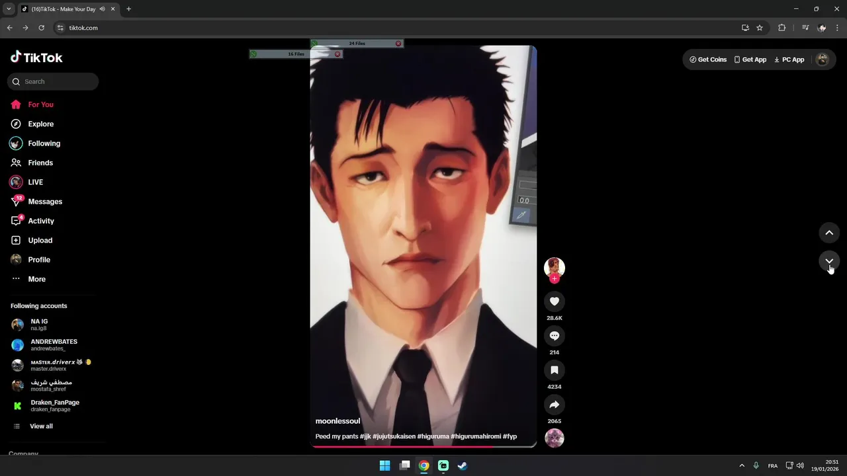
Task: Open the #jjk hashtag
Action: pyautogui.click(x=365, y=436)
